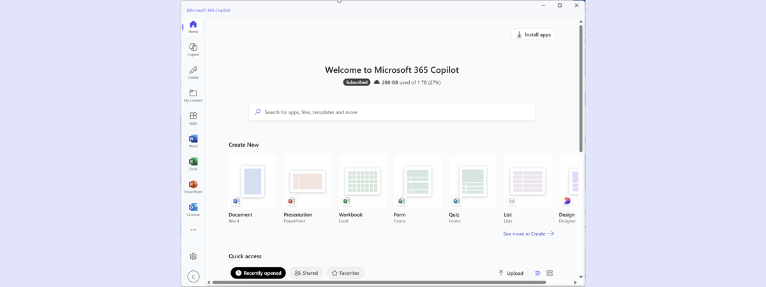The height and width of the screenshot is (287, 766).
Task: Click the Forms badge on Form card
Action: [x=402, y=201]
